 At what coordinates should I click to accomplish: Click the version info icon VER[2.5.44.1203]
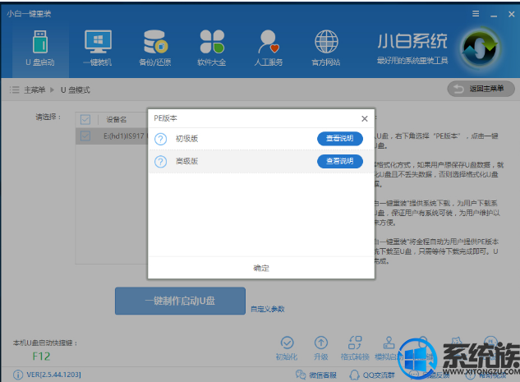pyautogui.click(x=18, y=375)
